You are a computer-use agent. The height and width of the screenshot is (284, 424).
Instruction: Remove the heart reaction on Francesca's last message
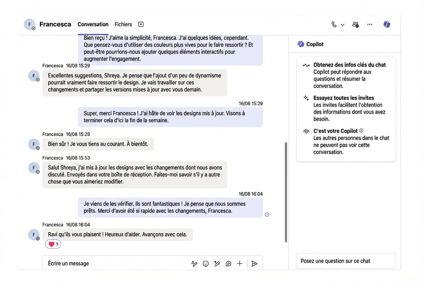53,244
